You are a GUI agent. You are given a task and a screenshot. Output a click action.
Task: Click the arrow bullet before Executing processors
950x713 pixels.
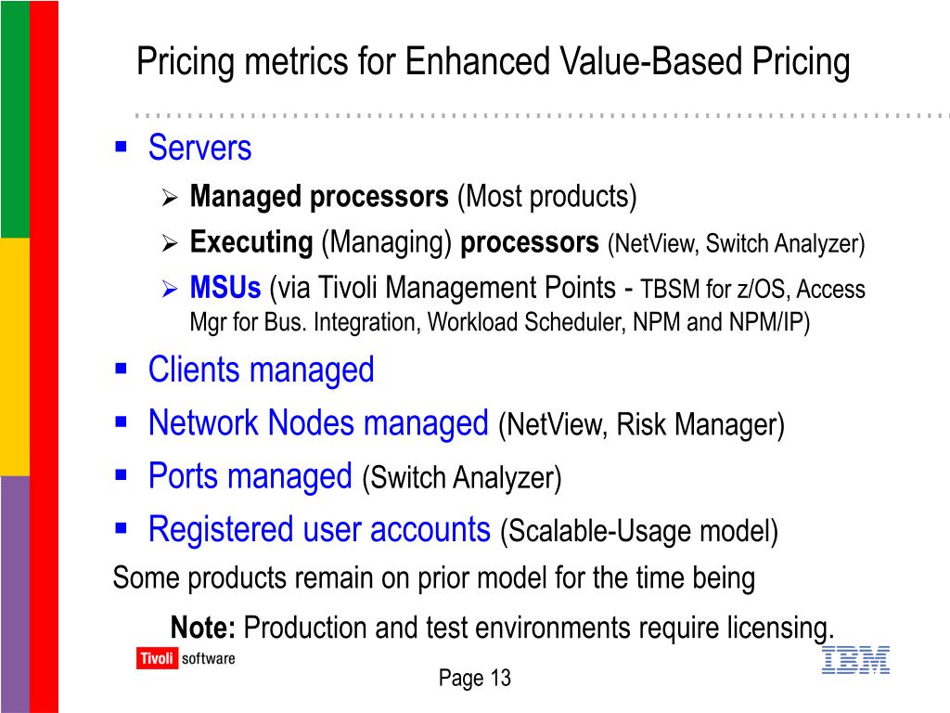pos(170,243)
